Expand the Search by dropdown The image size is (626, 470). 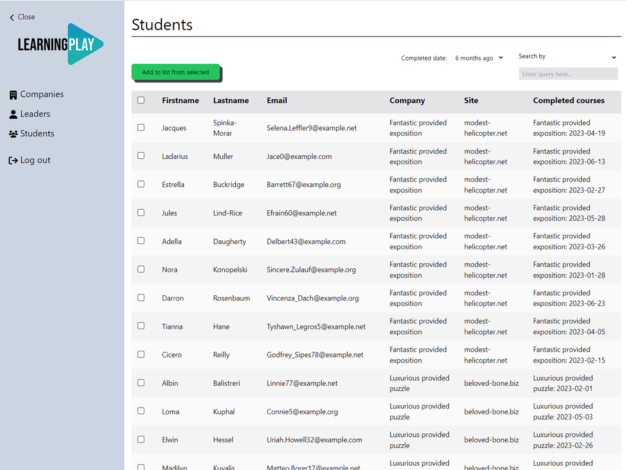(x=568, y=57)
